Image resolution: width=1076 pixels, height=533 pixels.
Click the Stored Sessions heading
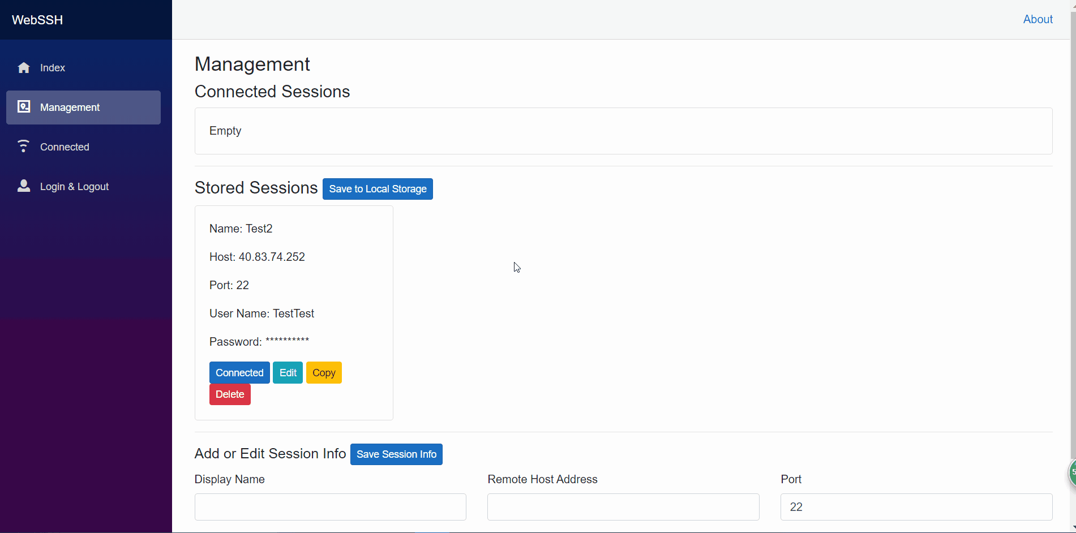[x=256, y=188]
